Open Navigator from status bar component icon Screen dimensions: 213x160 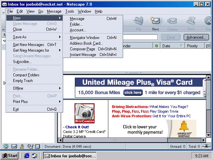click(x=6, y=146)
